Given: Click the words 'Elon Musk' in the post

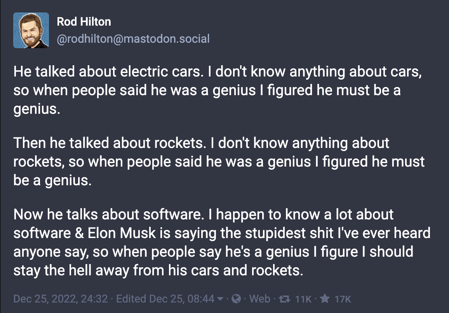Looking at the screenshot, I should (122, 233).
